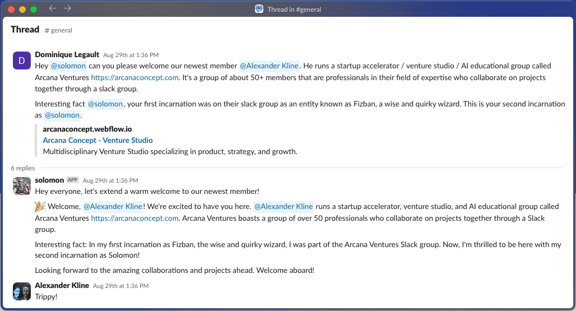Click the Slack icon in title bar
576x311 pixels.
(x=259, y=9)
